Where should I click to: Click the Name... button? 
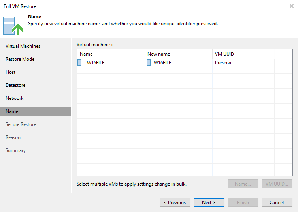(243, 184)
